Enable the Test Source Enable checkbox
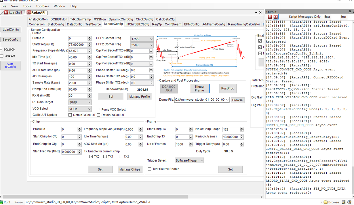The image size is (354, 205). coord(149,169)
